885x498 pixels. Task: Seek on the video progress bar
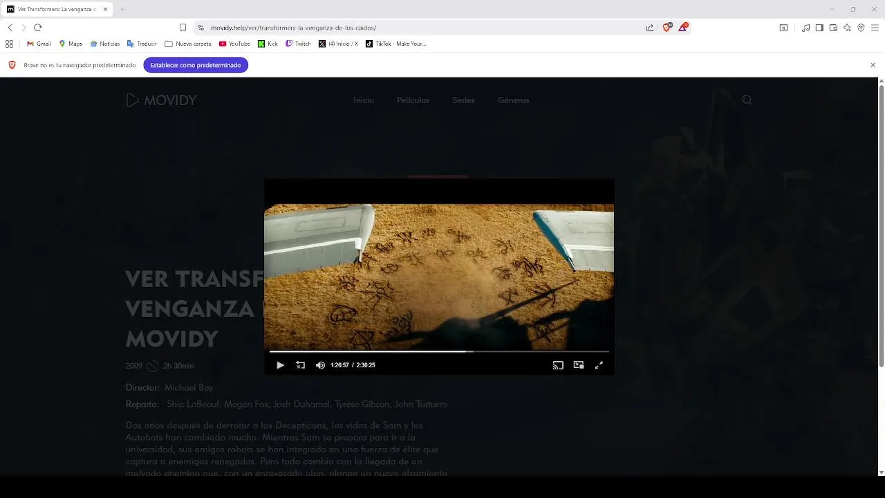pos(439,351)
